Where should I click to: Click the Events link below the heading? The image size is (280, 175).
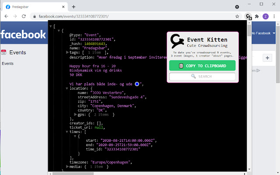click(7, 63)
